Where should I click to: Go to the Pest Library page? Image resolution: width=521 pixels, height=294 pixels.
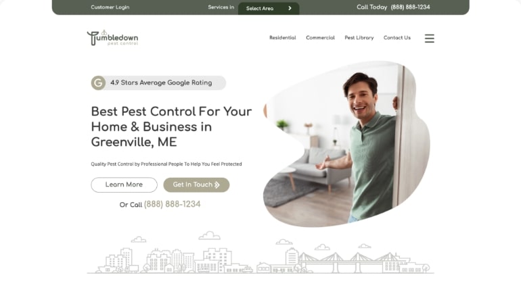pos(359,38)
